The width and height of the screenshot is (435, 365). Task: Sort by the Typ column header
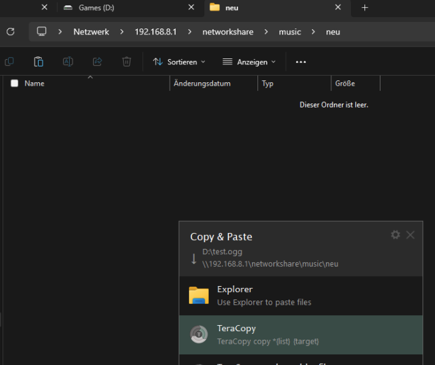click(x=267, y=84)
